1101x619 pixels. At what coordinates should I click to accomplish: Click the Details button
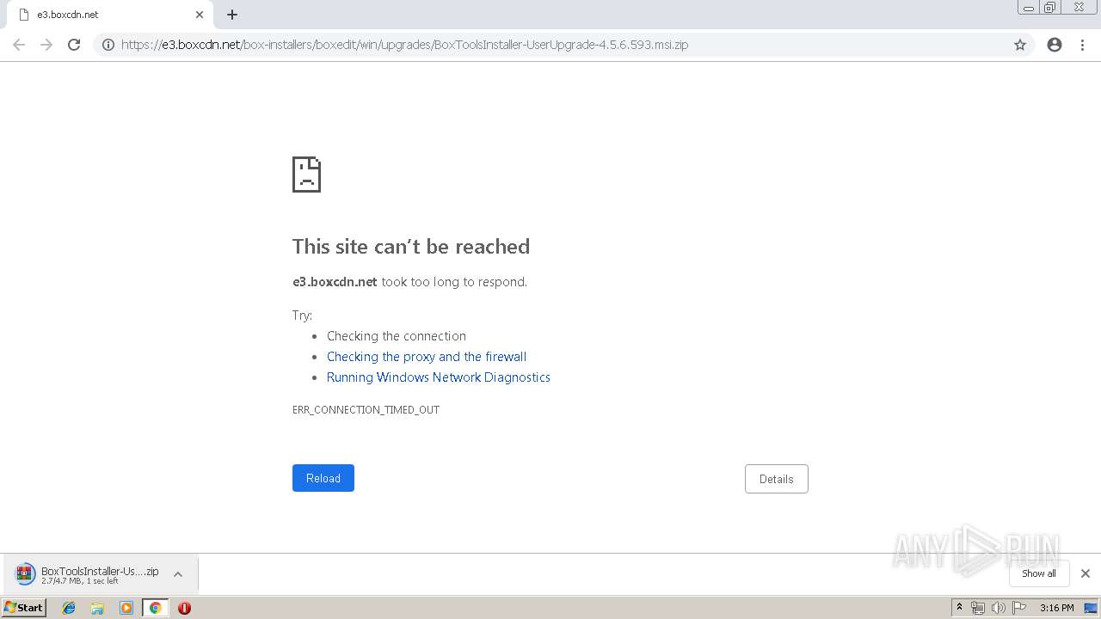776,479
